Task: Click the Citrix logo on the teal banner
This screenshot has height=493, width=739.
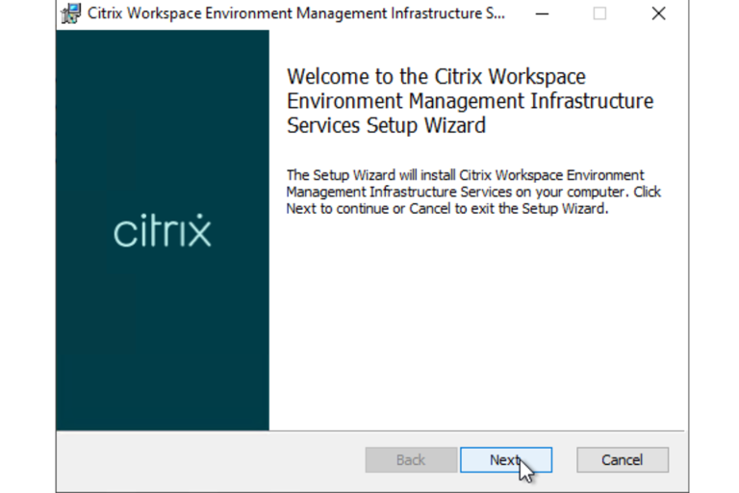Action: point(162,232)
